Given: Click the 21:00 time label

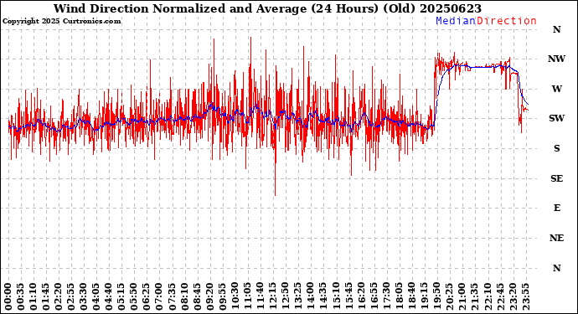Looking at the screenshot, I should click(x=462, y=296).
